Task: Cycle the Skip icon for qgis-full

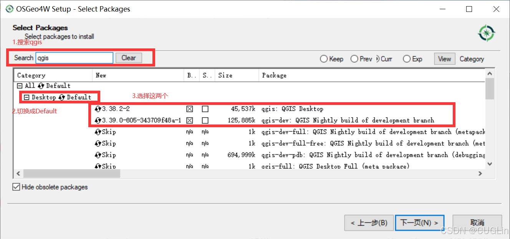Action: (98, 166)
